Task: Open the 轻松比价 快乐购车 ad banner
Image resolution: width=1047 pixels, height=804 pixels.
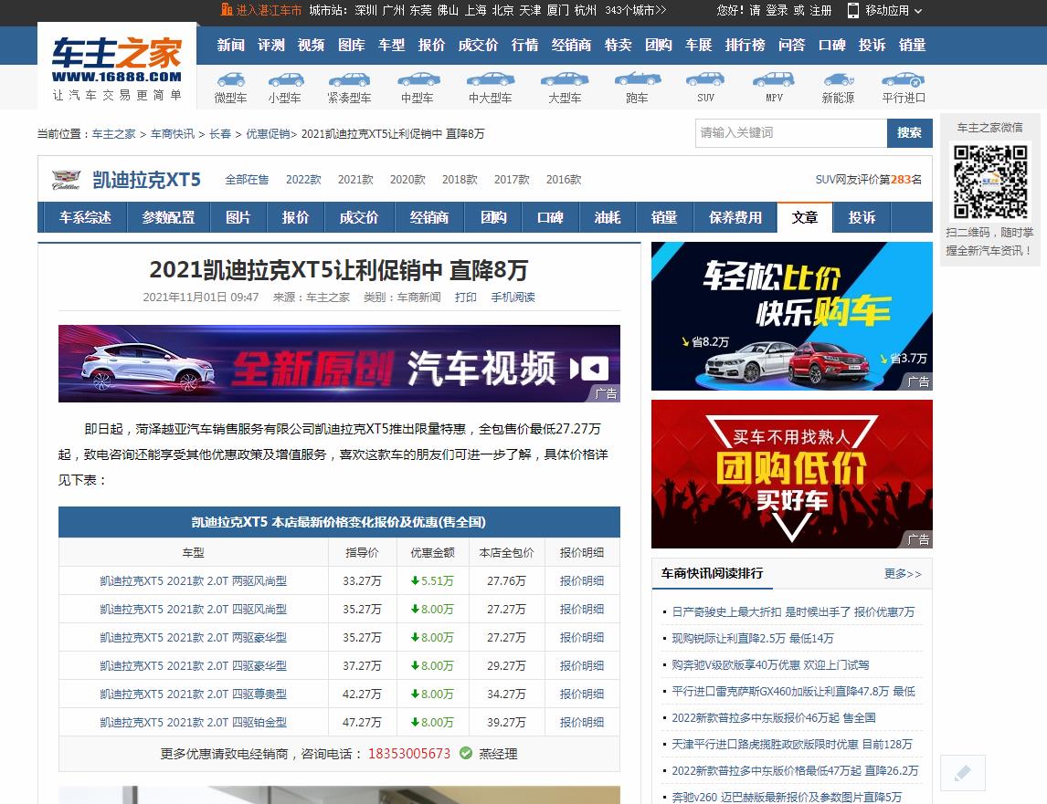Action: pyautogui.click(x=792, y=317)
